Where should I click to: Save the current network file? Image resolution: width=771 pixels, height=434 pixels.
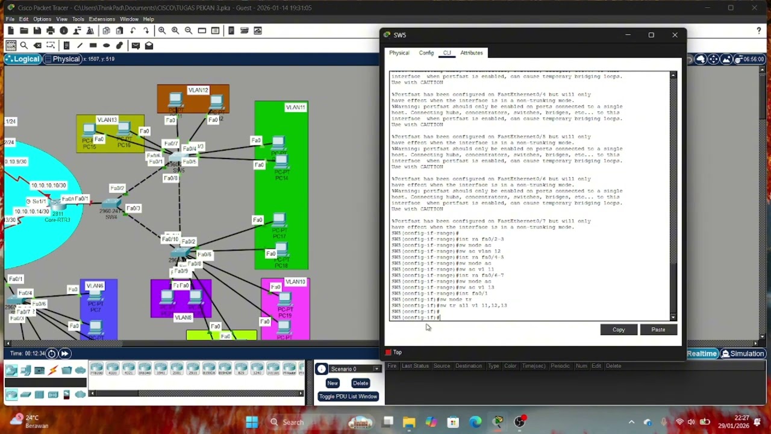[37, 31]
